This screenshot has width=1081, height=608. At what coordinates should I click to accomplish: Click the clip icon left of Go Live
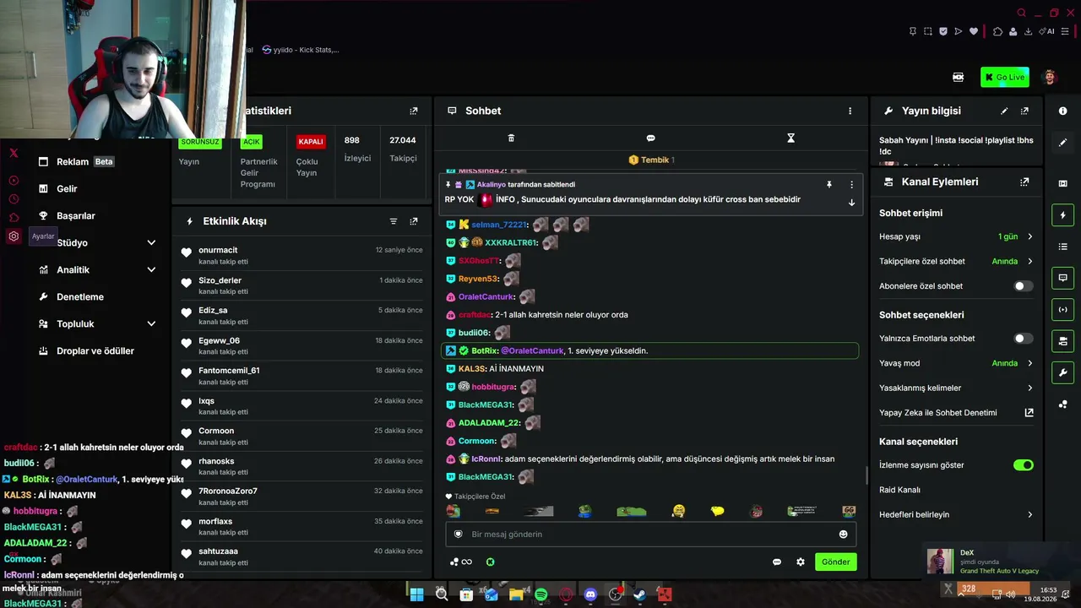[958, 77]
